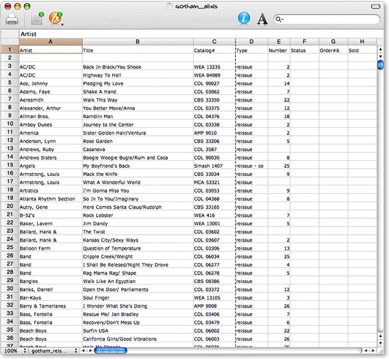Screen dimensions: 389x359
Task: Select the 'Number' header cell
Action: pos(279,50)
